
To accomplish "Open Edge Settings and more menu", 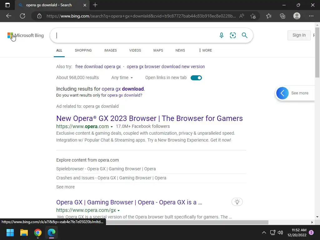I will pos(311,16).
